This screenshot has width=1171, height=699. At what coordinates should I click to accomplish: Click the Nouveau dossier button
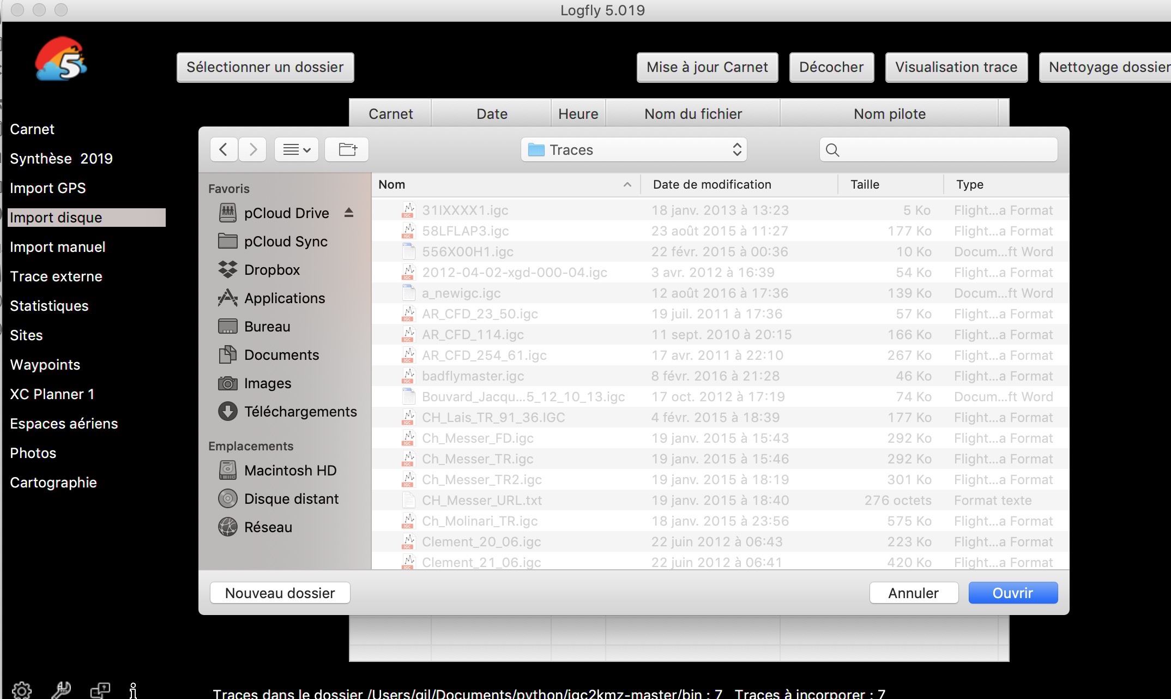(x=280, y=593)
